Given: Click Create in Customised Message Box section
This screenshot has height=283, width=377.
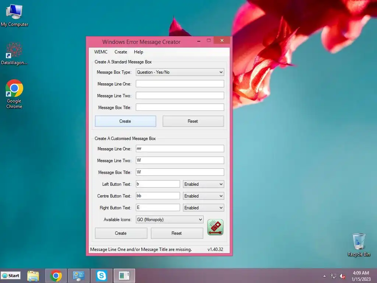Looking at the screenshot, I should (121, 233).
